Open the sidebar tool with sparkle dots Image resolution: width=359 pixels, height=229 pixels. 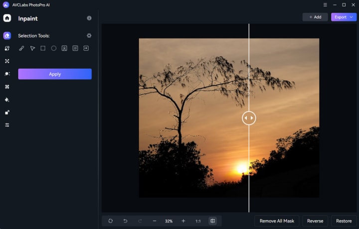7,74
